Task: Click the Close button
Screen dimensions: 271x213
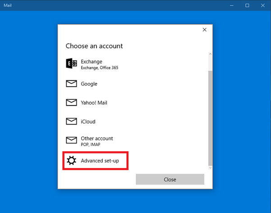Action: pos(170,179)
